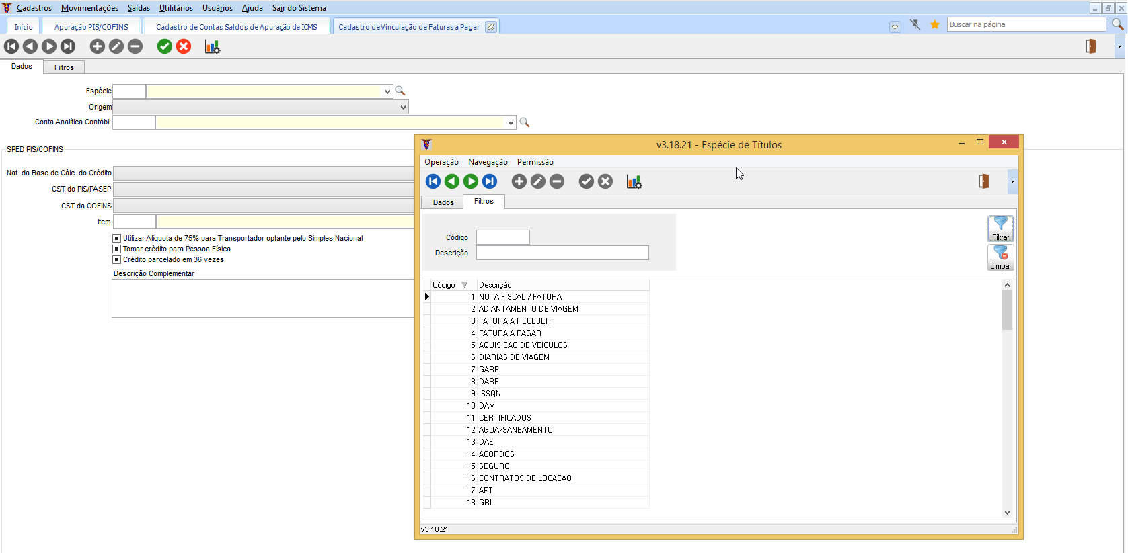
Task: Toggle 75% aliquota Simples Nacional checkbox
Action: [117, 238]
